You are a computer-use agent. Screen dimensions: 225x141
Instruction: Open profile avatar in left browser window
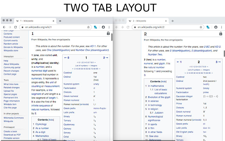103,27
